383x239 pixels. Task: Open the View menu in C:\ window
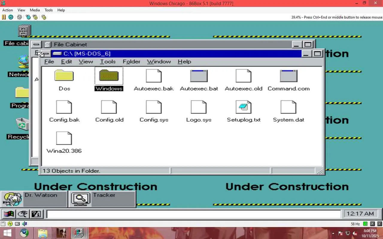pyautogui.click(x=86, y=62)
